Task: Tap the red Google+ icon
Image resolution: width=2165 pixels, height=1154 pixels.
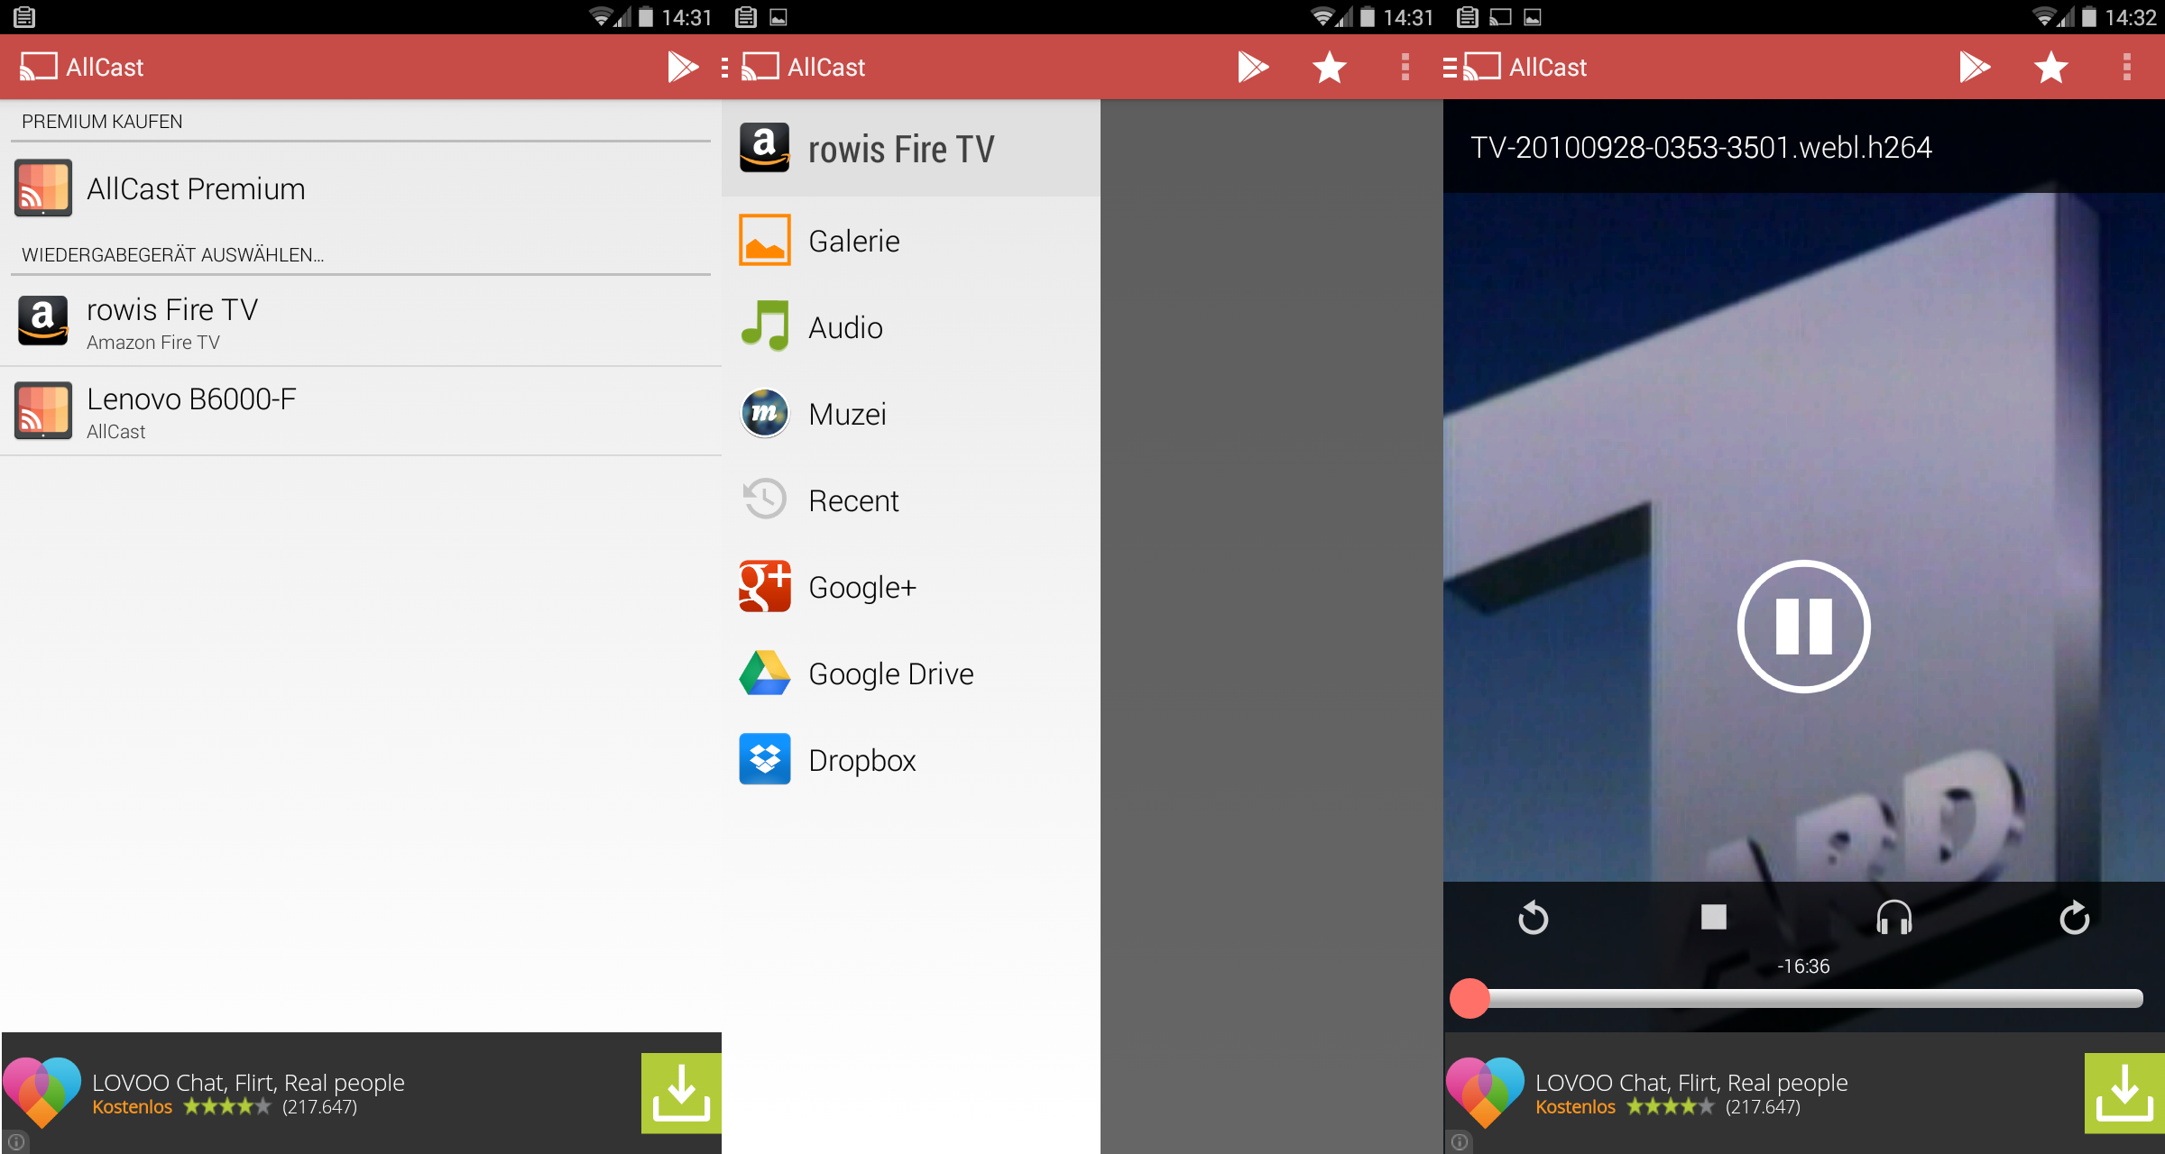Action: tap(765, 586)
